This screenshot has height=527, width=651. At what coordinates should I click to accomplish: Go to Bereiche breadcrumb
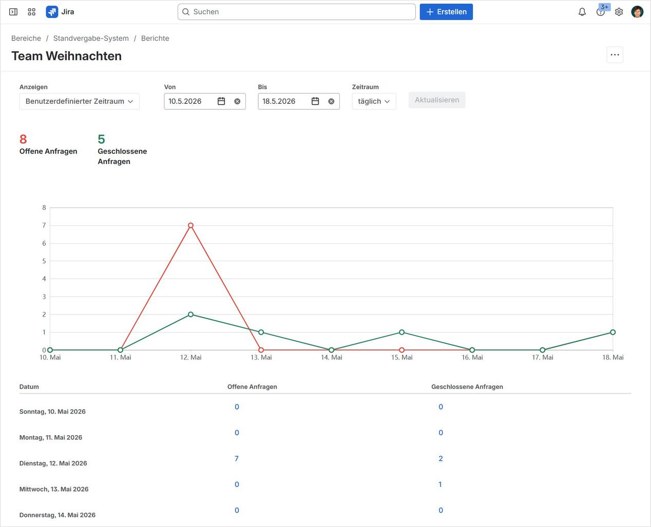tap(26, 38)
